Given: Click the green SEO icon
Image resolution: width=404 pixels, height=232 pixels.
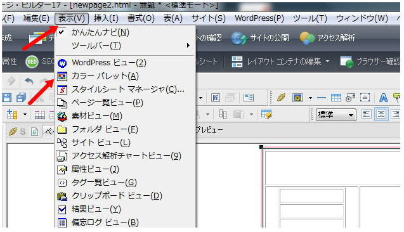Looking at the screenshot, I should tap(32, 61).
